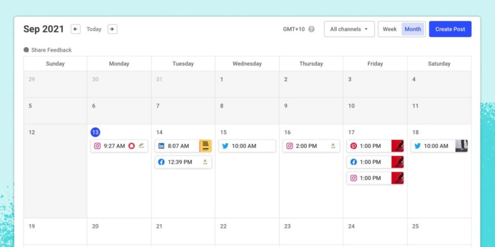Click the red image thumbnail on the 1:00 PM Facebook post
The image size is (495, 247).
398,162
